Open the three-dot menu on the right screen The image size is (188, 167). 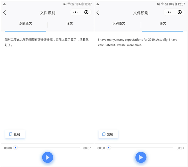pyautogui.click(x=169, y=12)
